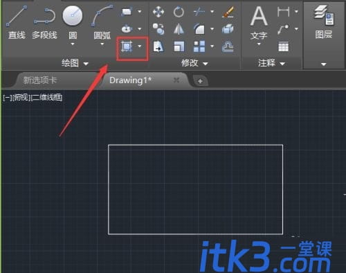The image size is (346, 273).
Task: Click the Rectangle tool icon
Action: point(127,11)
